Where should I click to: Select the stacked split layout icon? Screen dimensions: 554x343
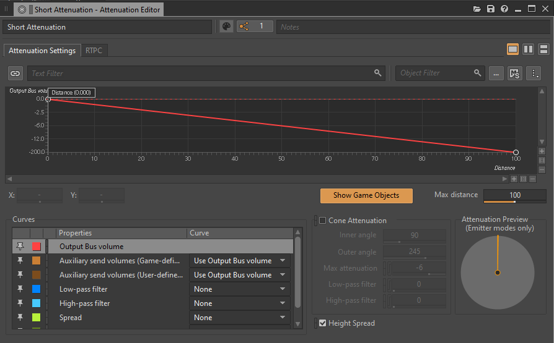(543, 49)
